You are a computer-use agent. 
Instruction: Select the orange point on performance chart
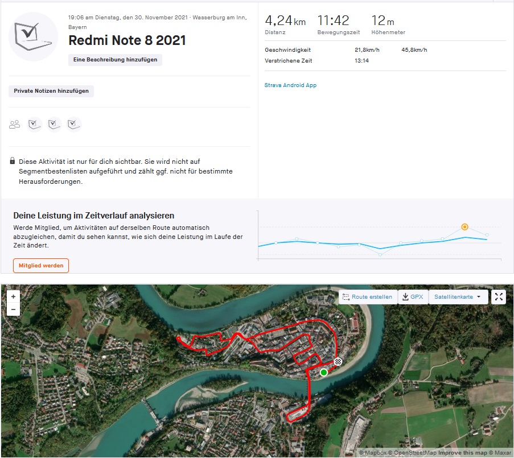click(x=465, y=226)
